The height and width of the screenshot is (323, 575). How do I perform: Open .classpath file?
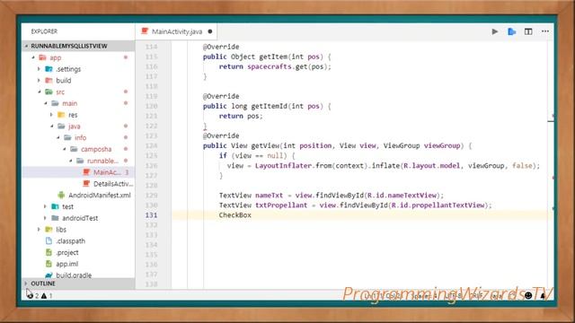coord(70,241)
